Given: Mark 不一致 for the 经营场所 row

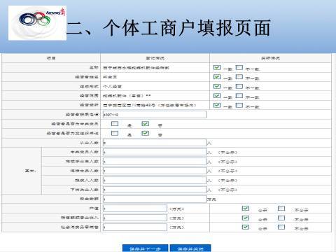Looking at the screenshot, I should tap(239, 105).
